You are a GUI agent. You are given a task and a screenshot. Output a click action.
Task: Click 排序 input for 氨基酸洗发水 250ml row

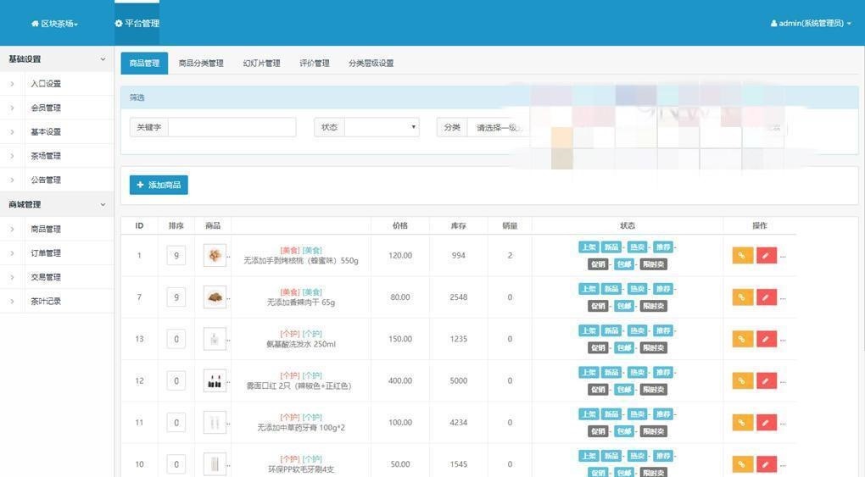coord(176,339)
